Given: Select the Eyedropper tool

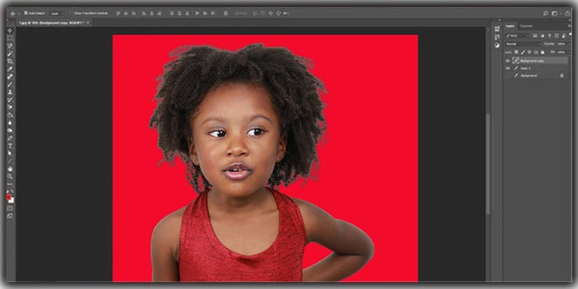Looking at the screenshot, I should click(10, 70).
